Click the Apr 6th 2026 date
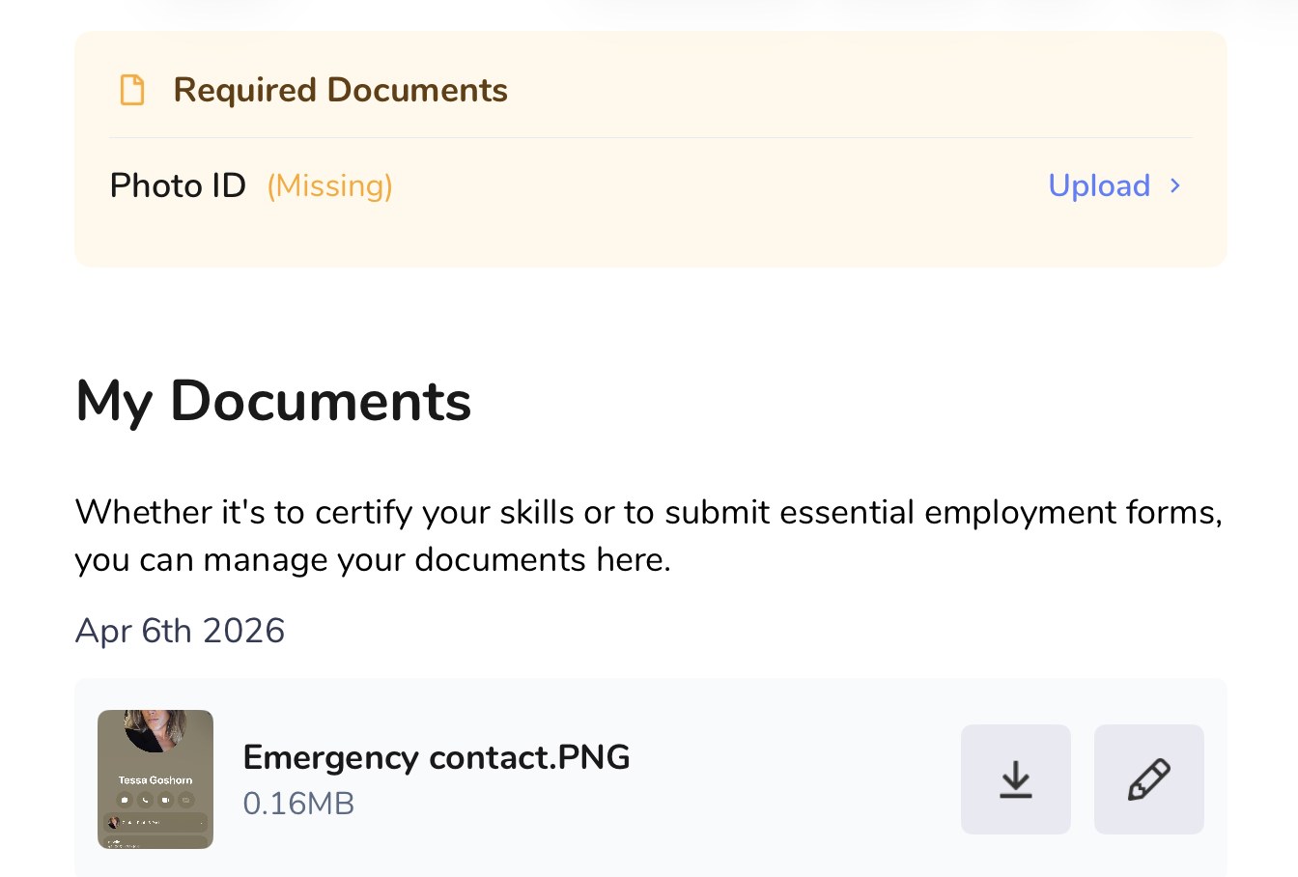 pos(180,631)
